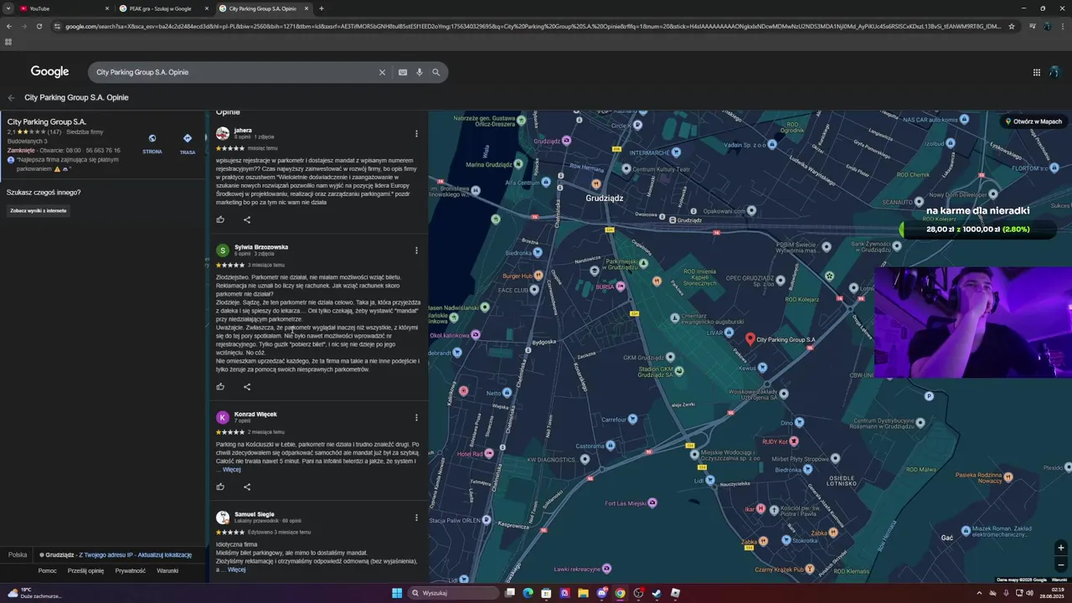
Task: Open map in Maps via 'Otwórz w Mapach'
Action: pyautogui.click(x=1035, y=121)
